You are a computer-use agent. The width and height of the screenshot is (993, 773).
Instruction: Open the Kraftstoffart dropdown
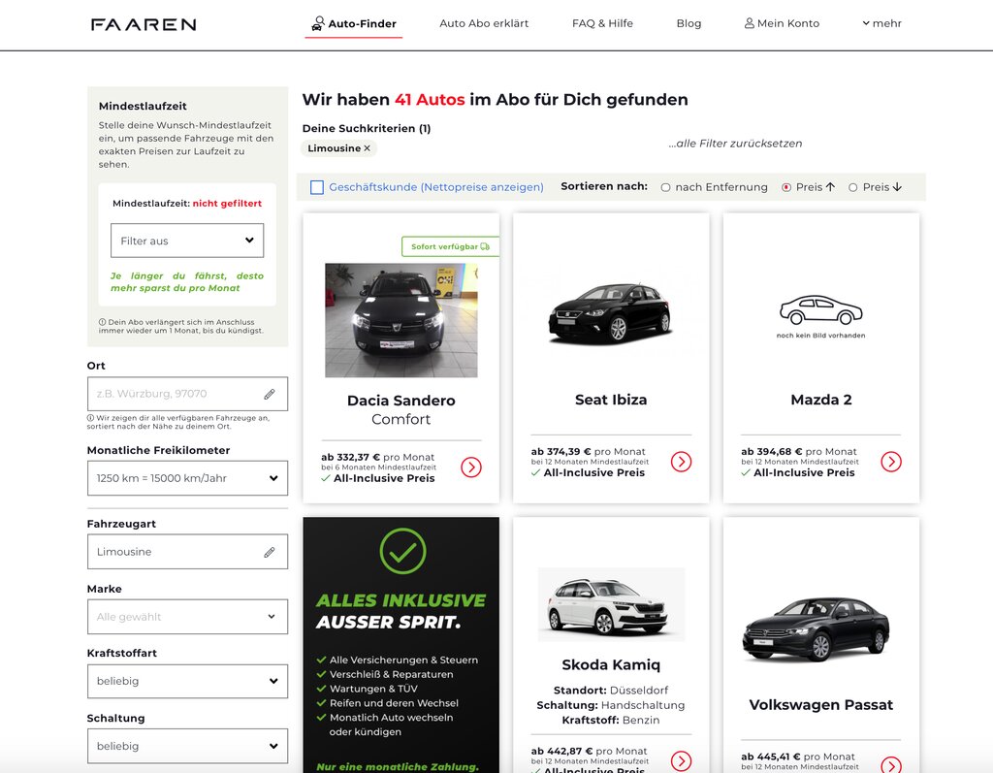point(187,681)
